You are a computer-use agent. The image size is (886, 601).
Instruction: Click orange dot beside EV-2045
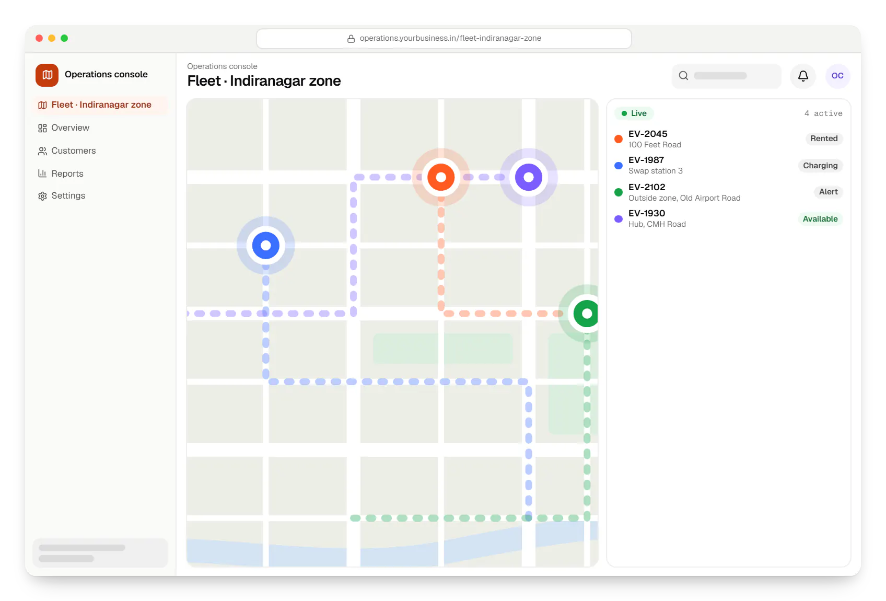tap(619, 139)
